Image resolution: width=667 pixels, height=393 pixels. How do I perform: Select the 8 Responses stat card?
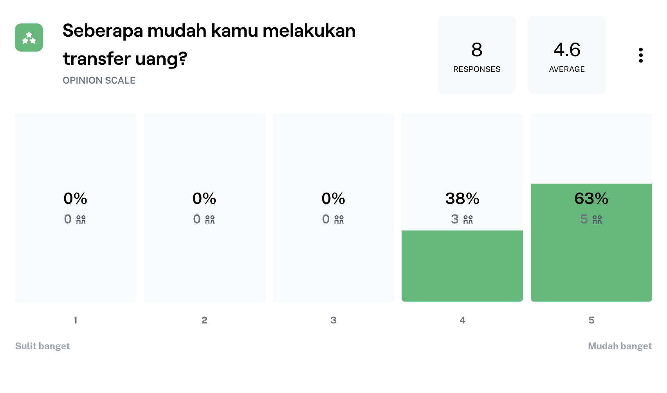(x=477, y=55)
